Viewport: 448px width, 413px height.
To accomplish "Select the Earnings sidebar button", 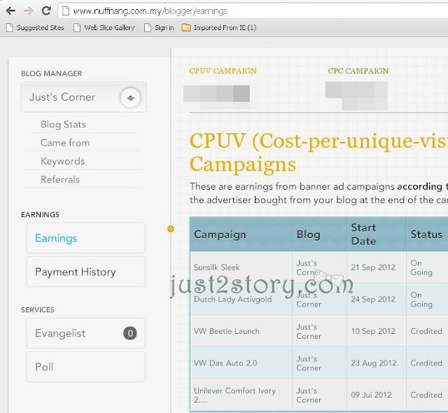I will click(86, 238).
